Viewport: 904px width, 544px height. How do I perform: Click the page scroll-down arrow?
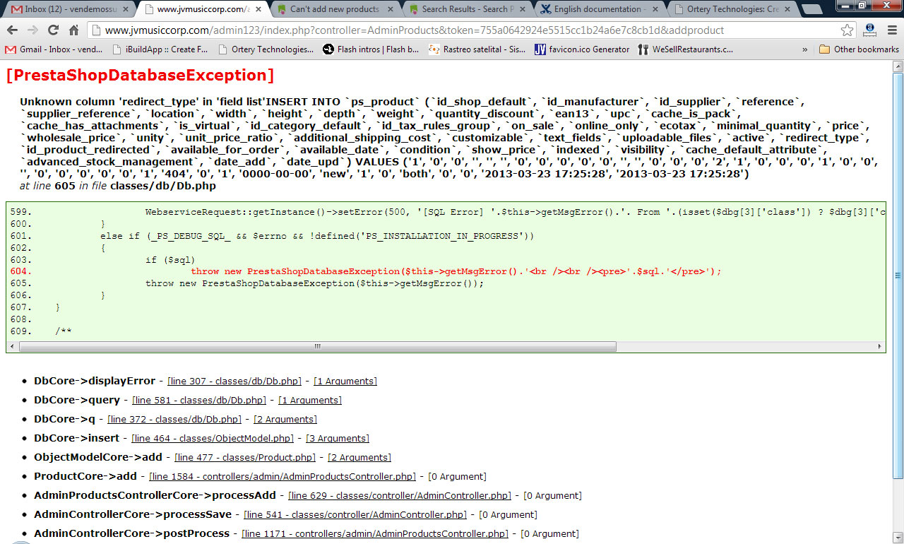pos(898,538)
